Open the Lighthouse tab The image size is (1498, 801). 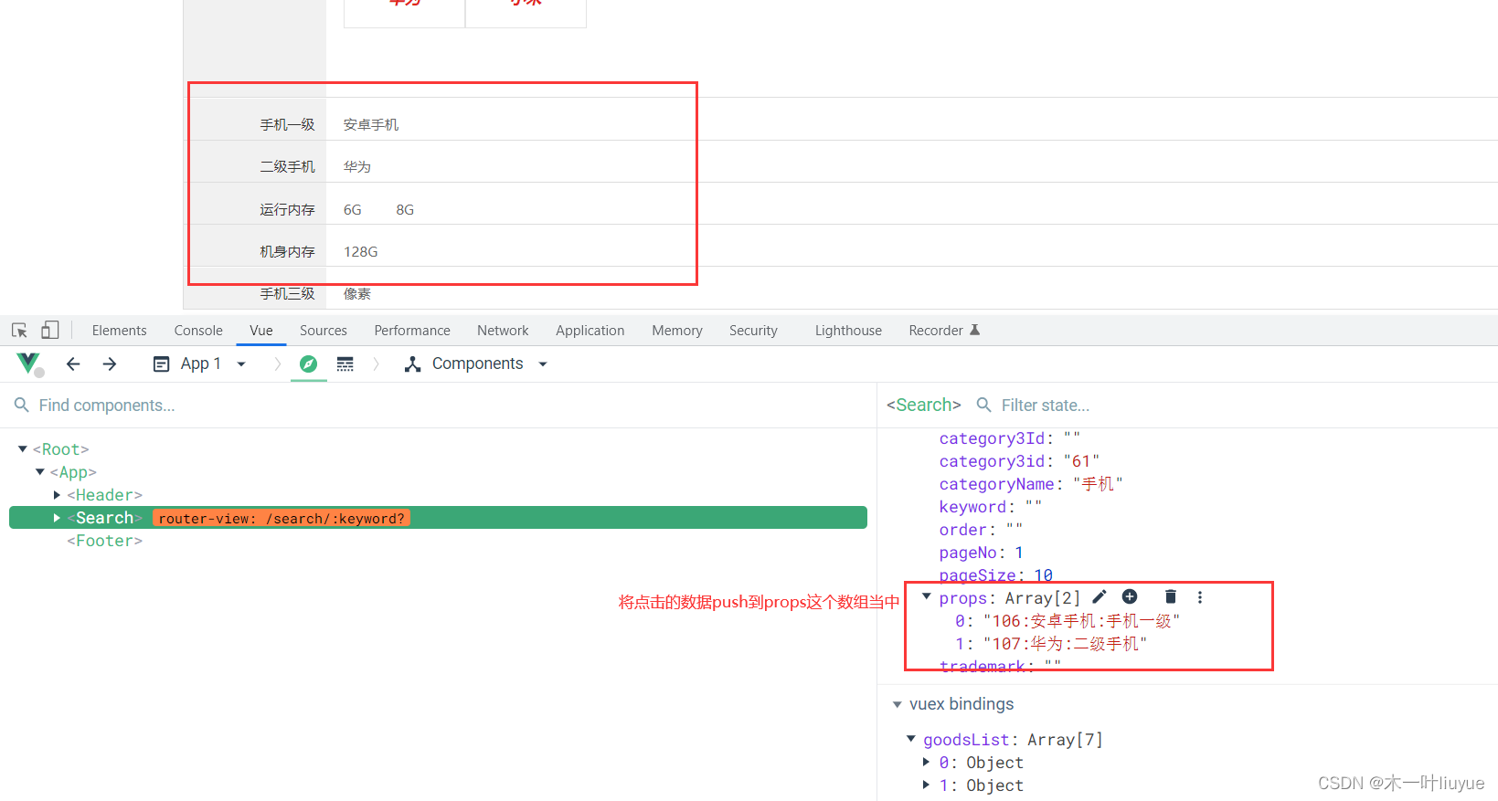point(848,331)
